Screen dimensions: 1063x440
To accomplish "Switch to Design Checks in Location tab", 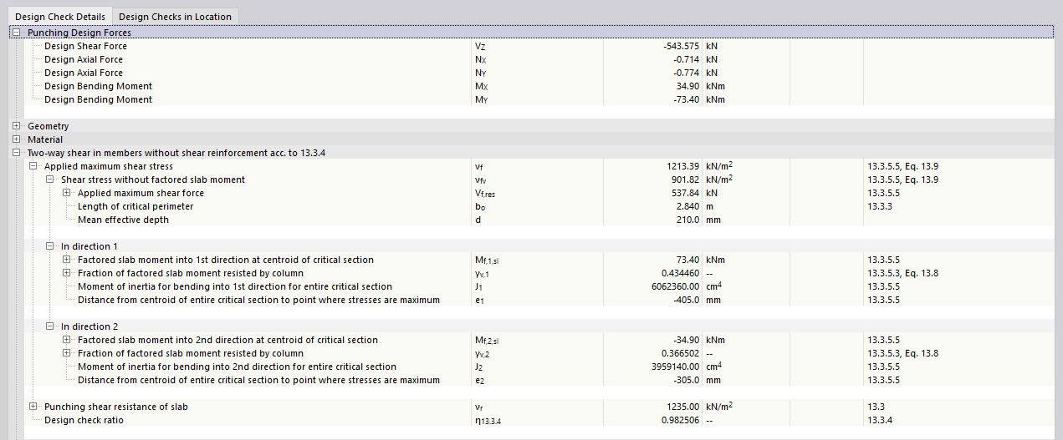I will pyautogui.click(x=175, y=17).
